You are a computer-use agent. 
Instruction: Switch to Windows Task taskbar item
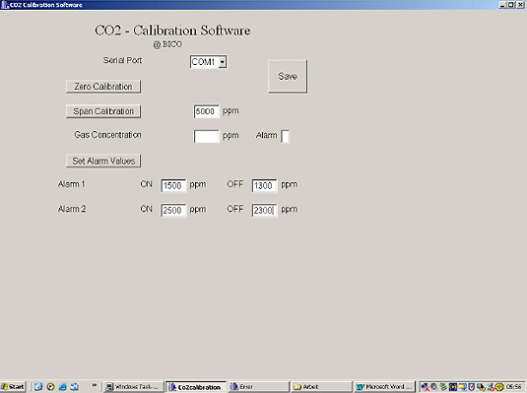pos(134,387)
